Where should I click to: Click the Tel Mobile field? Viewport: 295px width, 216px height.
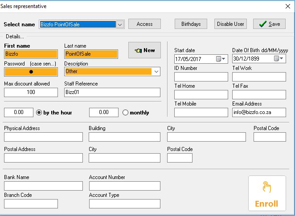click(201, 112)
